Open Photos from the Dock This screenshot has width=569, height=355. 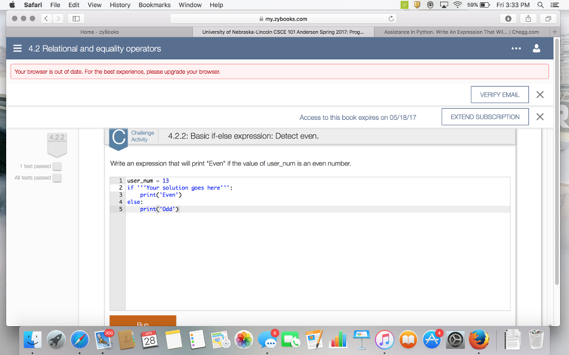click(244, 340)
